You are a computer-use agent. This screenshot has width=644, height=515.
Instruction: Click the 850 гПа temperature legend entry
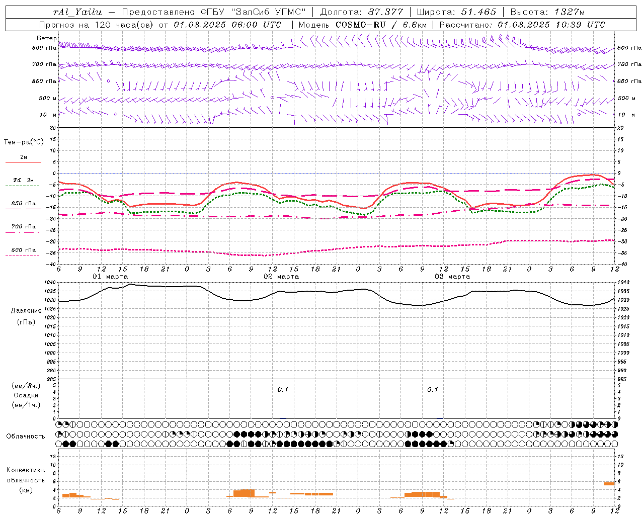23,203
